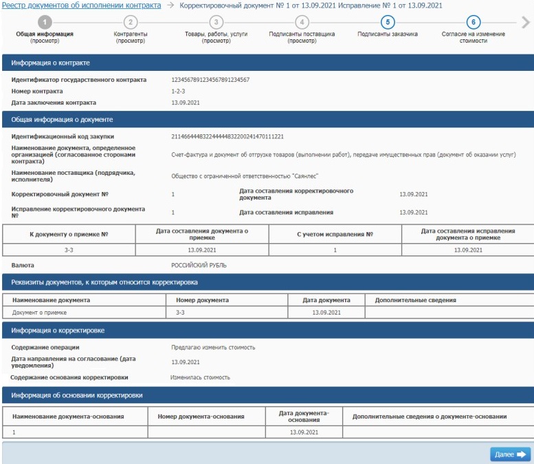Select Дата направления на согласование value

click(x=186, y=362)
